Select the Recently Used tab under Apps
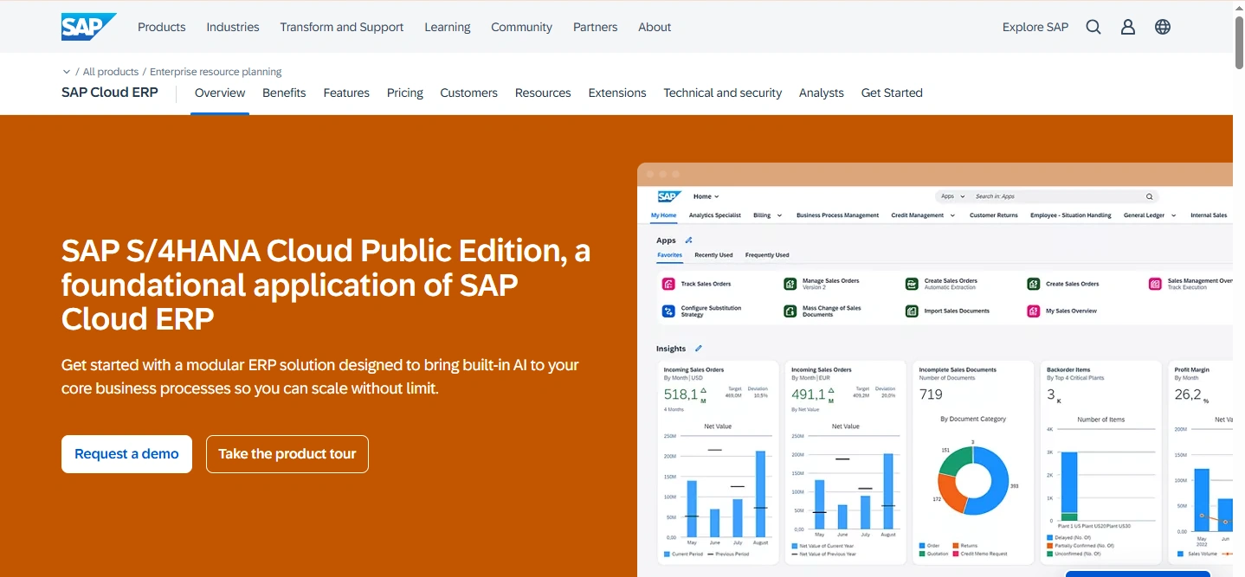Screen dimensions: 1245x577 pyautogui.click(x=713, y=255)
